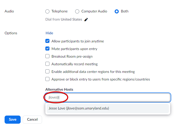Choose the Both audio option
The width and height of the screenshot is (186, 128).
(x=117, y=11)
